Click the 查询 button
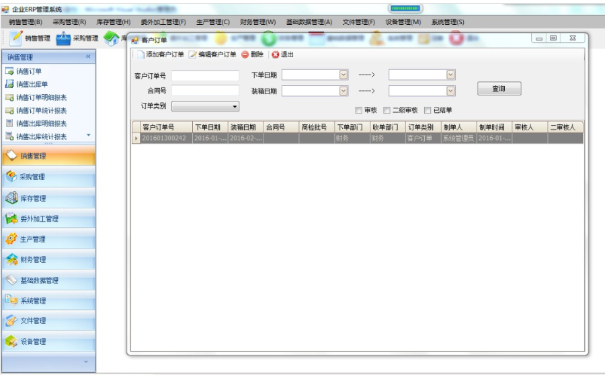This screenshot has height=375, width=605. coord(499,88)
